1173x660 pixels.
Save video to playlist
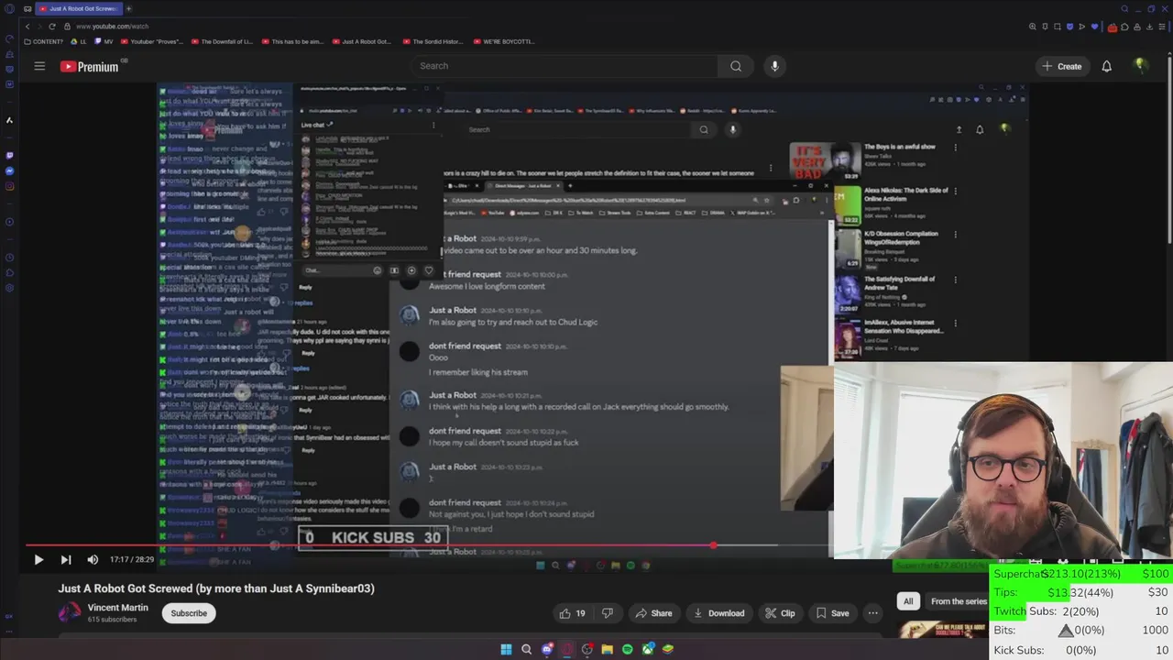pos(832,613)
